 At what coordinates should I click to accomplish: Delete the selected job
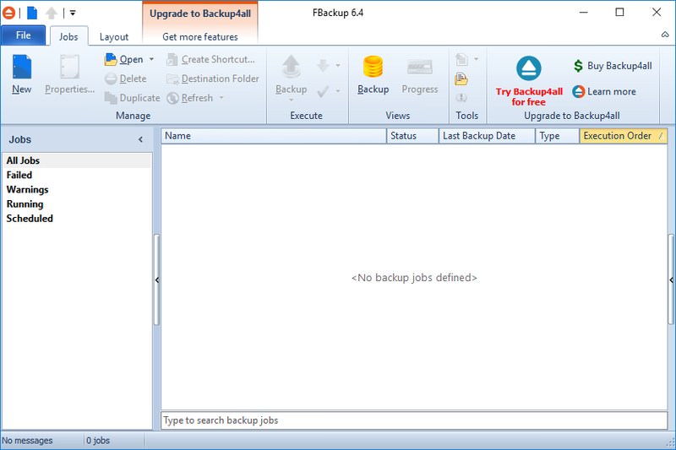[x=126, y=79]
